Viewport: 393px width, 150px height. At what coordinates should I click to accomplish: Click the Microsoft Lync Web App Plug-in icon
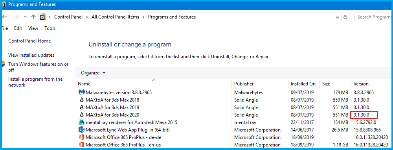pos(81,130)
